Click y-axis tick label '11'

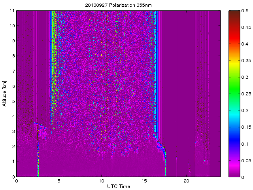click(12, 11)
